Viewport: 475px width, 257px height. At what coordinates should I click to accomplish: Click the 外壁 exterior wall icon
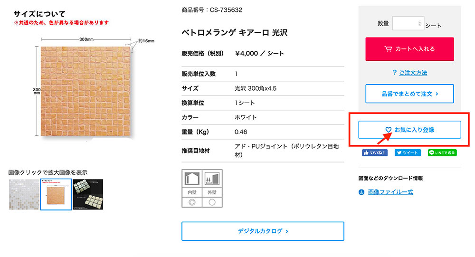click(212, 179)
